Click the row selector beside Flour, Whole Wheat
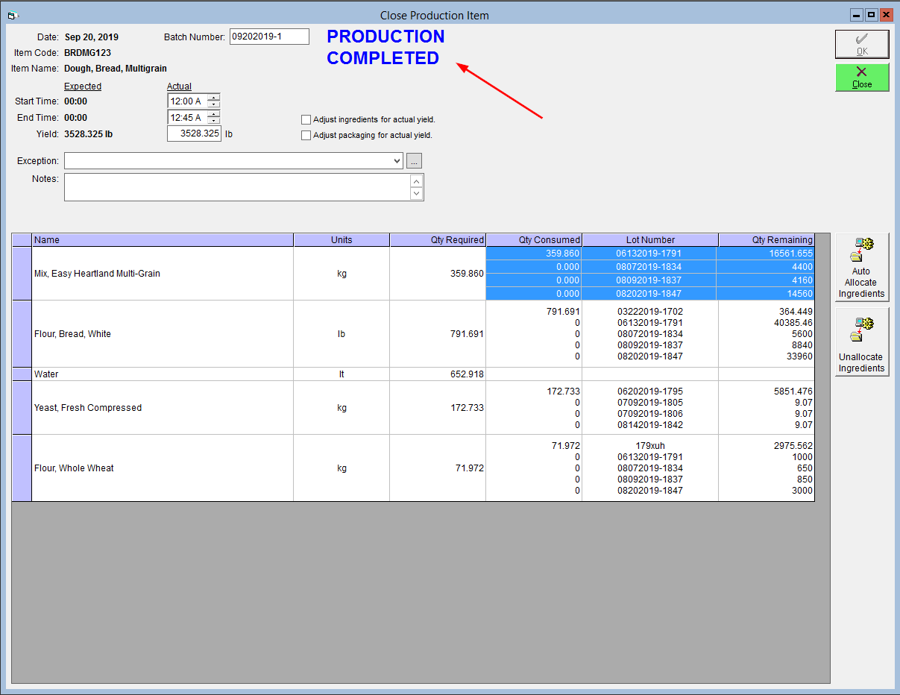Screen dimensions: 900x695 [22, 468]
